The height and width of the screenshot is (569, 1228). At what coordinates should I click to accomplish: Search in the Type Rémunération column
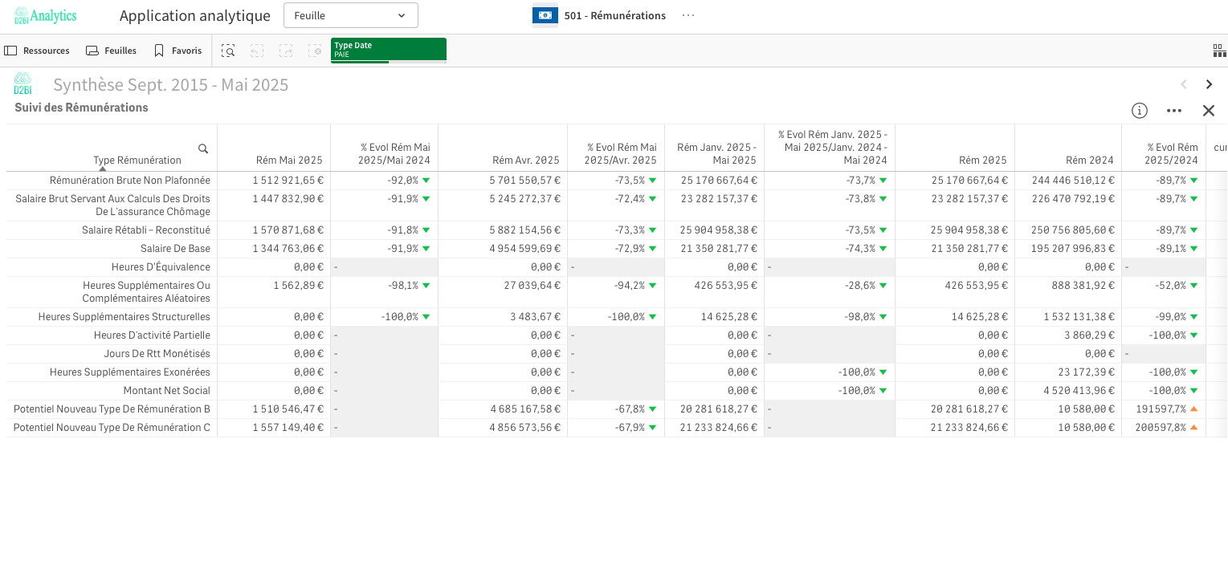pos(203,148)
